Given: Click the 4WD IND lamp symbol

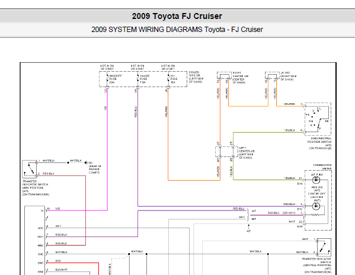Looking at the screenshot, I should 316,206.
